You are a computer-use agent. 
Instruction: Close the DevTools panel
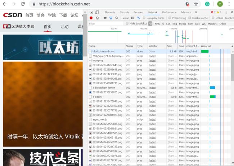click(232, 12)
